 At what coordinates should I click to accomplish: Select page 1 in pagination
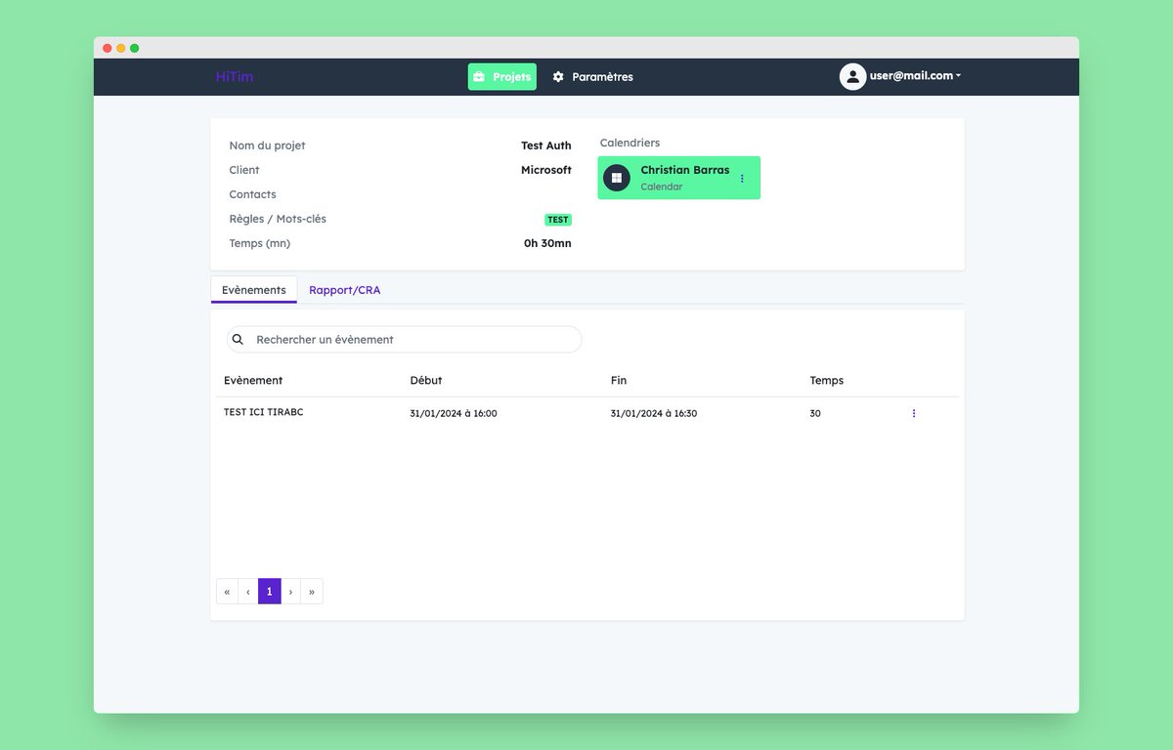coord(270,592)
